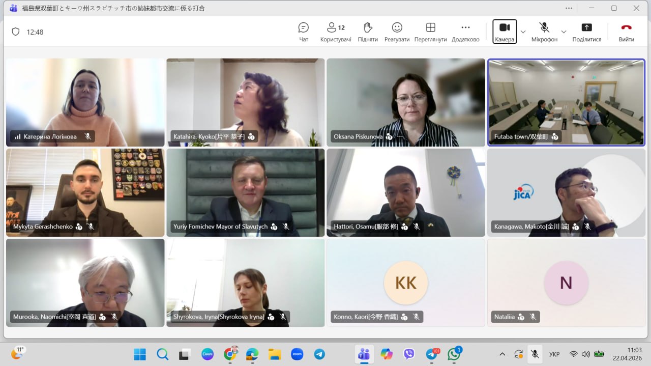The image size is (651, 366).
Task: Open Реагувати reactions menu
Action: pyautogui.click(x=397, y=32)
